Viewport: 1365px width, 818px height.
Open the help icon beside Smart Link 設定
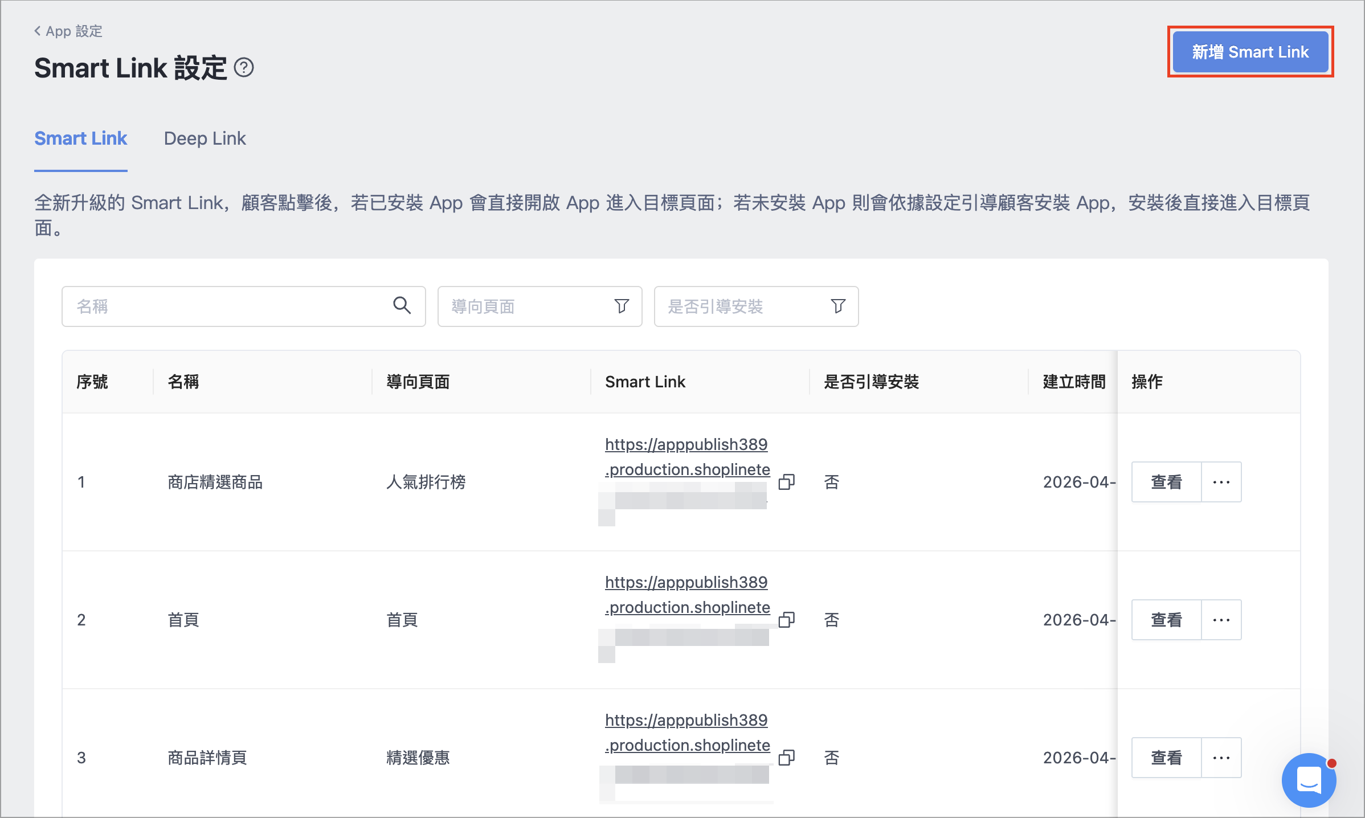244,68
